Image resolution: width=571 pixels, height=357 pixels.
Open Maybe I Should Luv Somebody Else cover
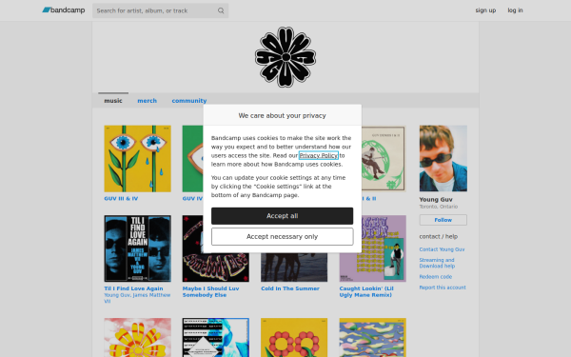(216, 268)
